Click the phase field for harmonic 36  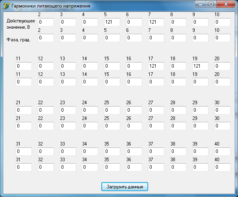pos(134,167)
